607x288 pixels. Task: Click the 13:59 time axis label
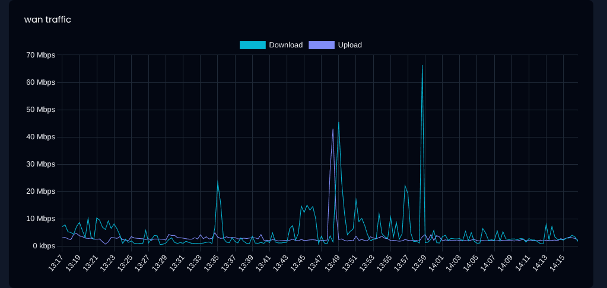pyautogui.click(x=419, y=262)
